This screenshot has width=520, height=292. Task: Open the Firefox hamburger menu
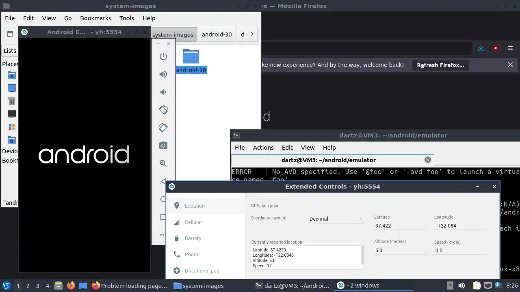point(510,48)
